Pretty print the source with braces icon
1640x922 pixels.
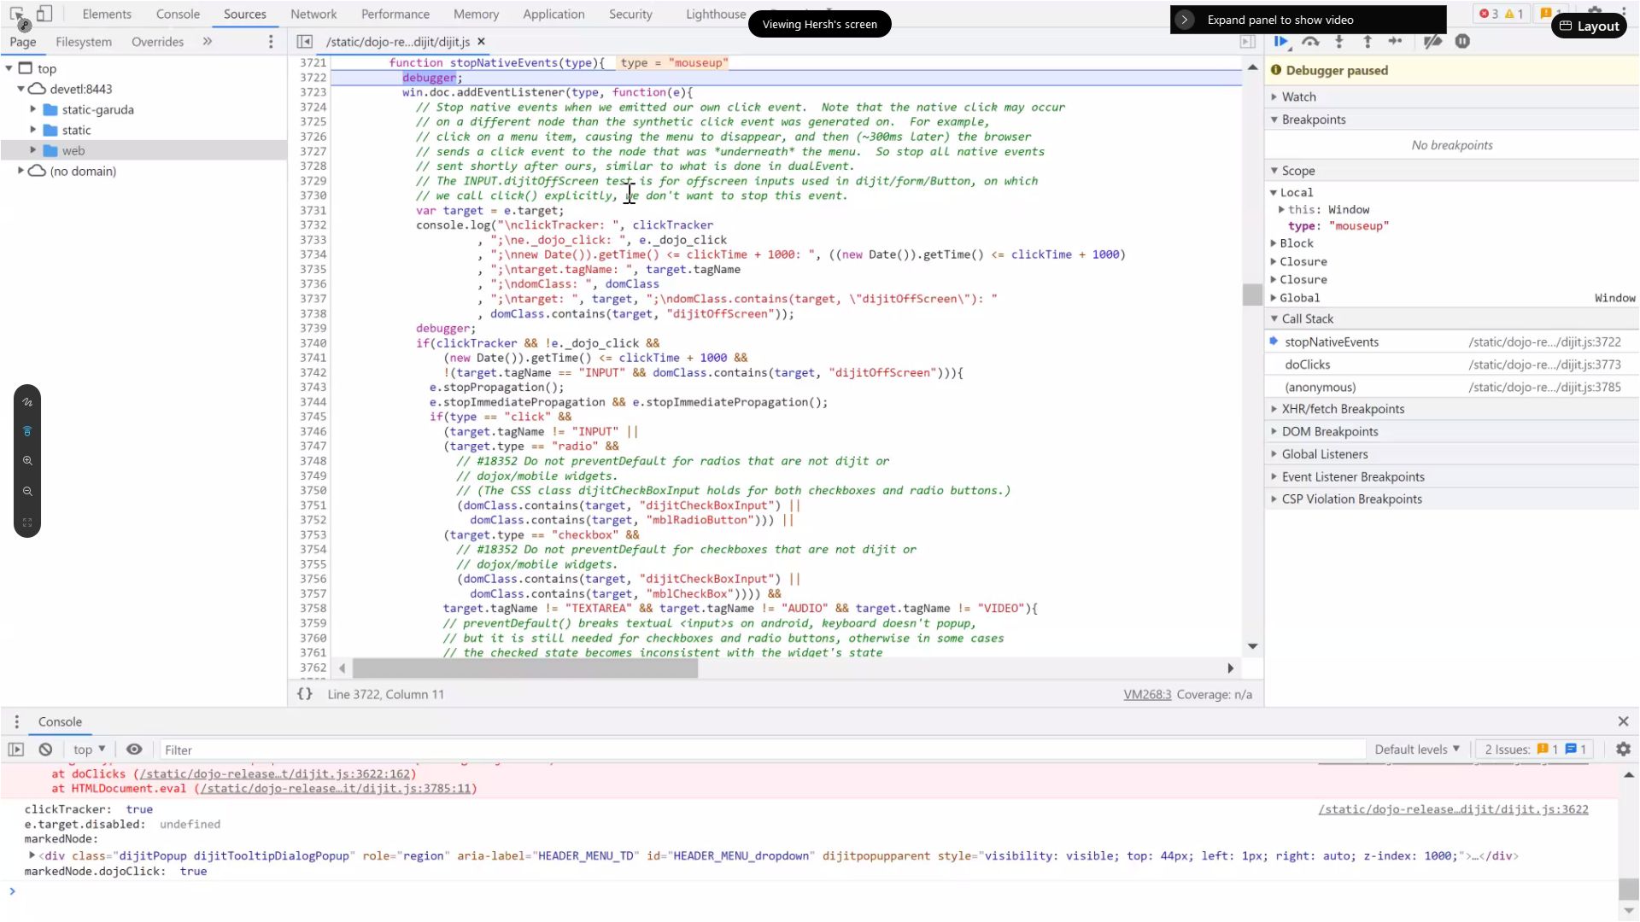(304, 694)
